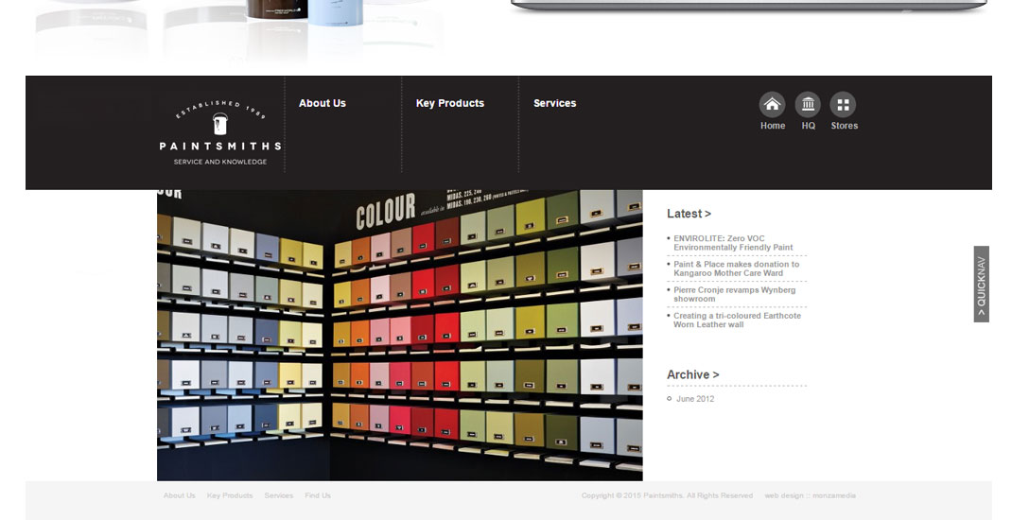Click the Paintsmiths logo
The height and width of the screenshot is (520, 1012).
click(219, 133)
